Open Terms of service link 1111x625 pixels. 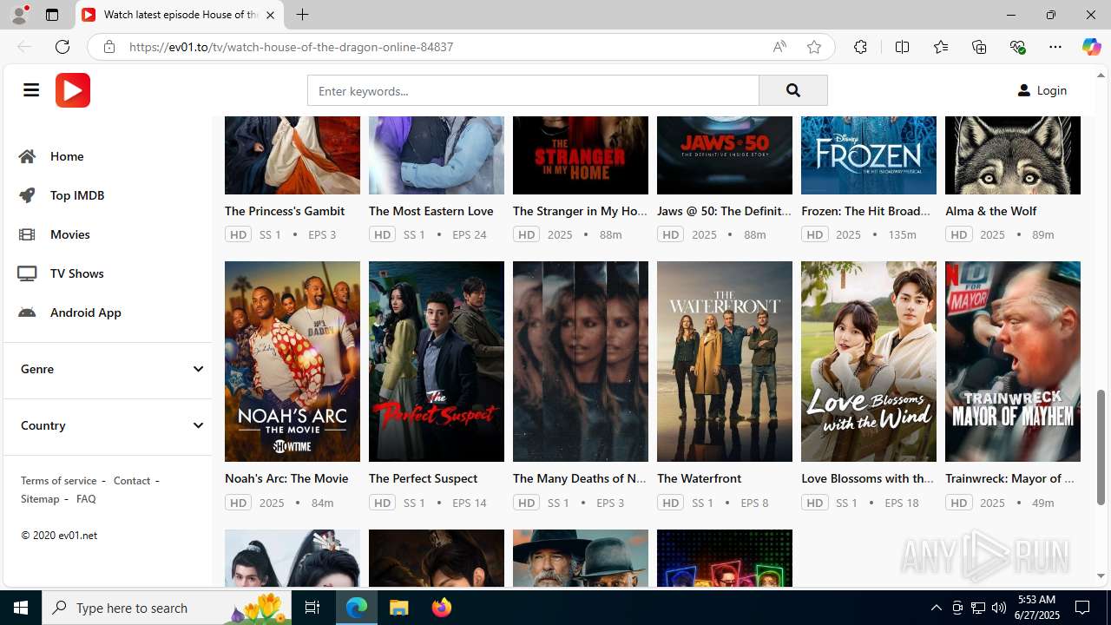[58, 480]
